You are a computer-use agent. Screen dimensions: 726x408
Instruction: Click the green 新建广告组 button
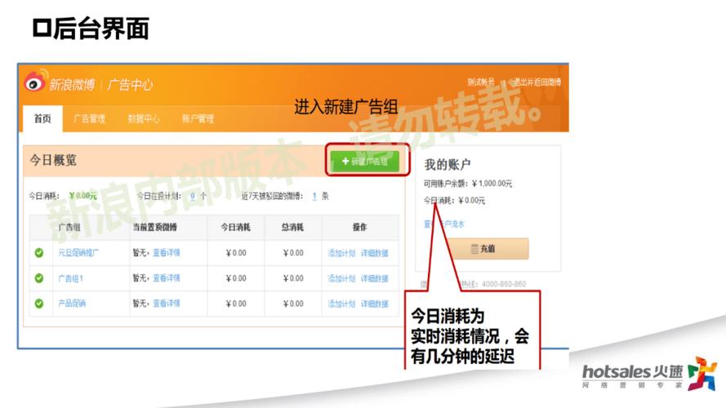click(x=365, y=161)
